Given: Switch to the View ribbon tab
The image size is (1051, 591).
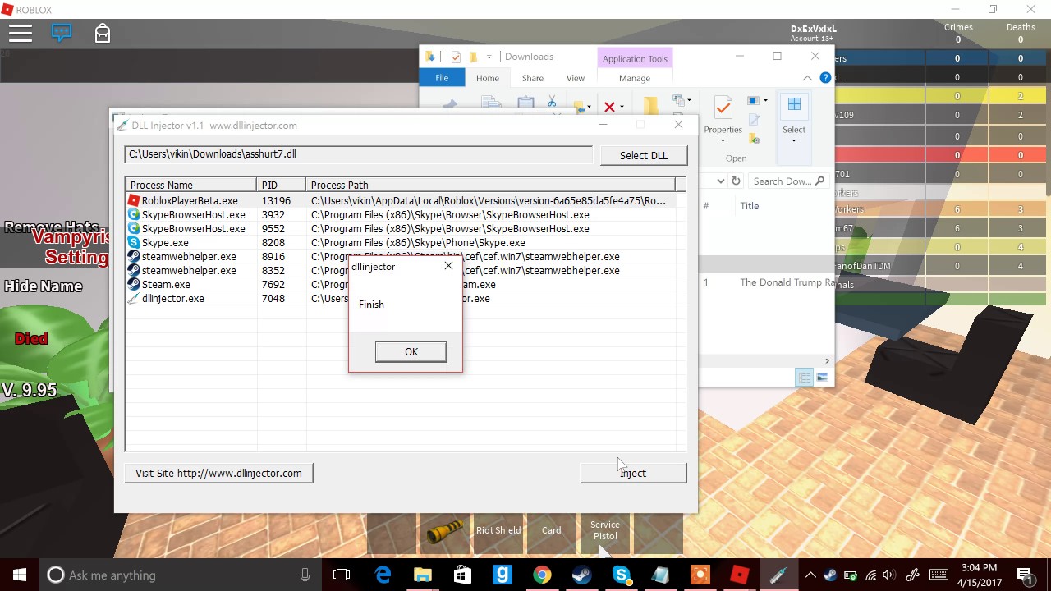Looking at the screenshot, I should 576,78.
